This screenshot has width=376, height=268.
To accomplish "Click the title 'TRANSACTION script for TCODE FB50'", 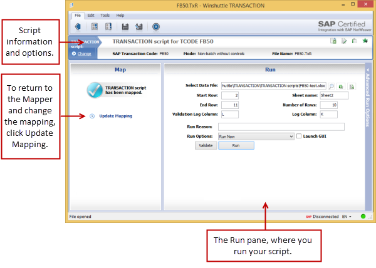I will coord(163,41).
